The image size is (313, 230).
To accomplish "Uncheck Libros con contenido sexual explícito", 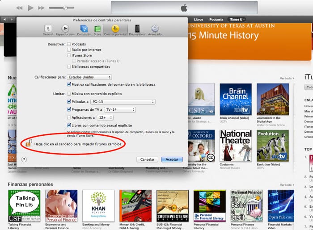I will [x=69, y=125].
